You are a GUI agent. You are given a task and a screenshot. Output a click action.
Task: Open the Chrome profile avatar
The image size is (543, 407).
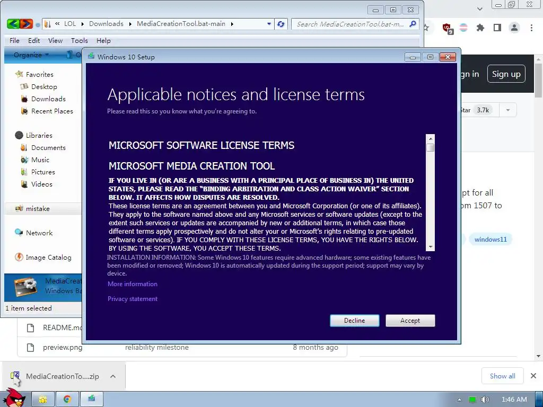pyautogui.click(x=514, y=28)
